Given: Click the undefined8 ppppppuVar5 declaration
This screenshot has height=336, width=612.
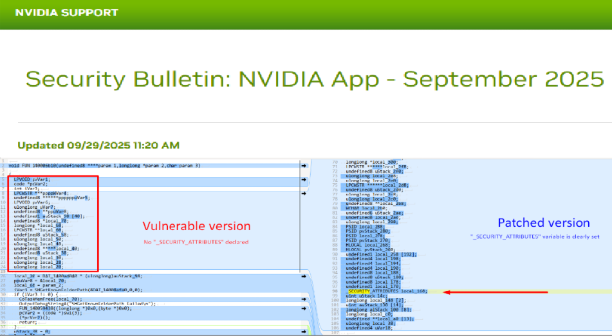Looking at the screenshot, I should [52, 198].
